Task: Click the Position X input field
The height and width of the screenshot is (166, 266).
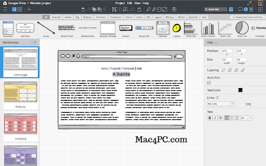Action: pos(227,51)
